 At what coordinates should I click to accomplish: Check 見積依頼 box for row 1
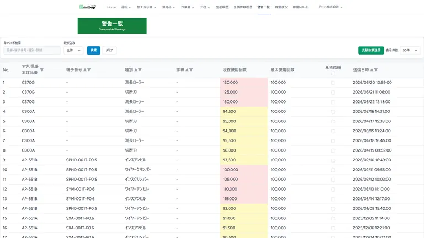tap(333, 83)
